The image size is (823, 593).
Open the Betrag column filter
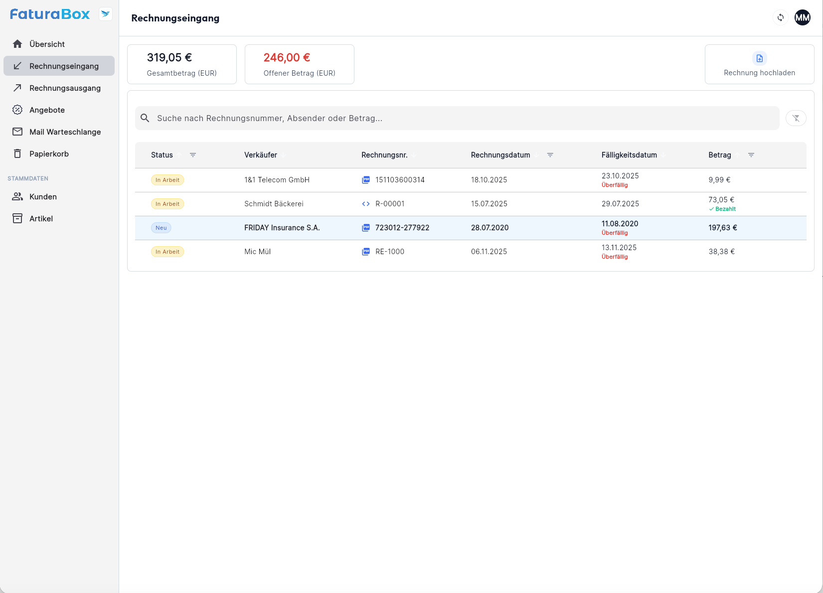(751, 155)
